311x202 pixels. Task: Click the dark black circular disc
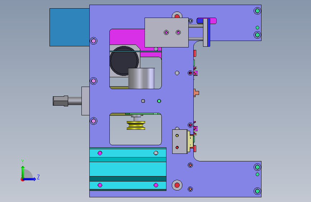[x=124, y=61]
